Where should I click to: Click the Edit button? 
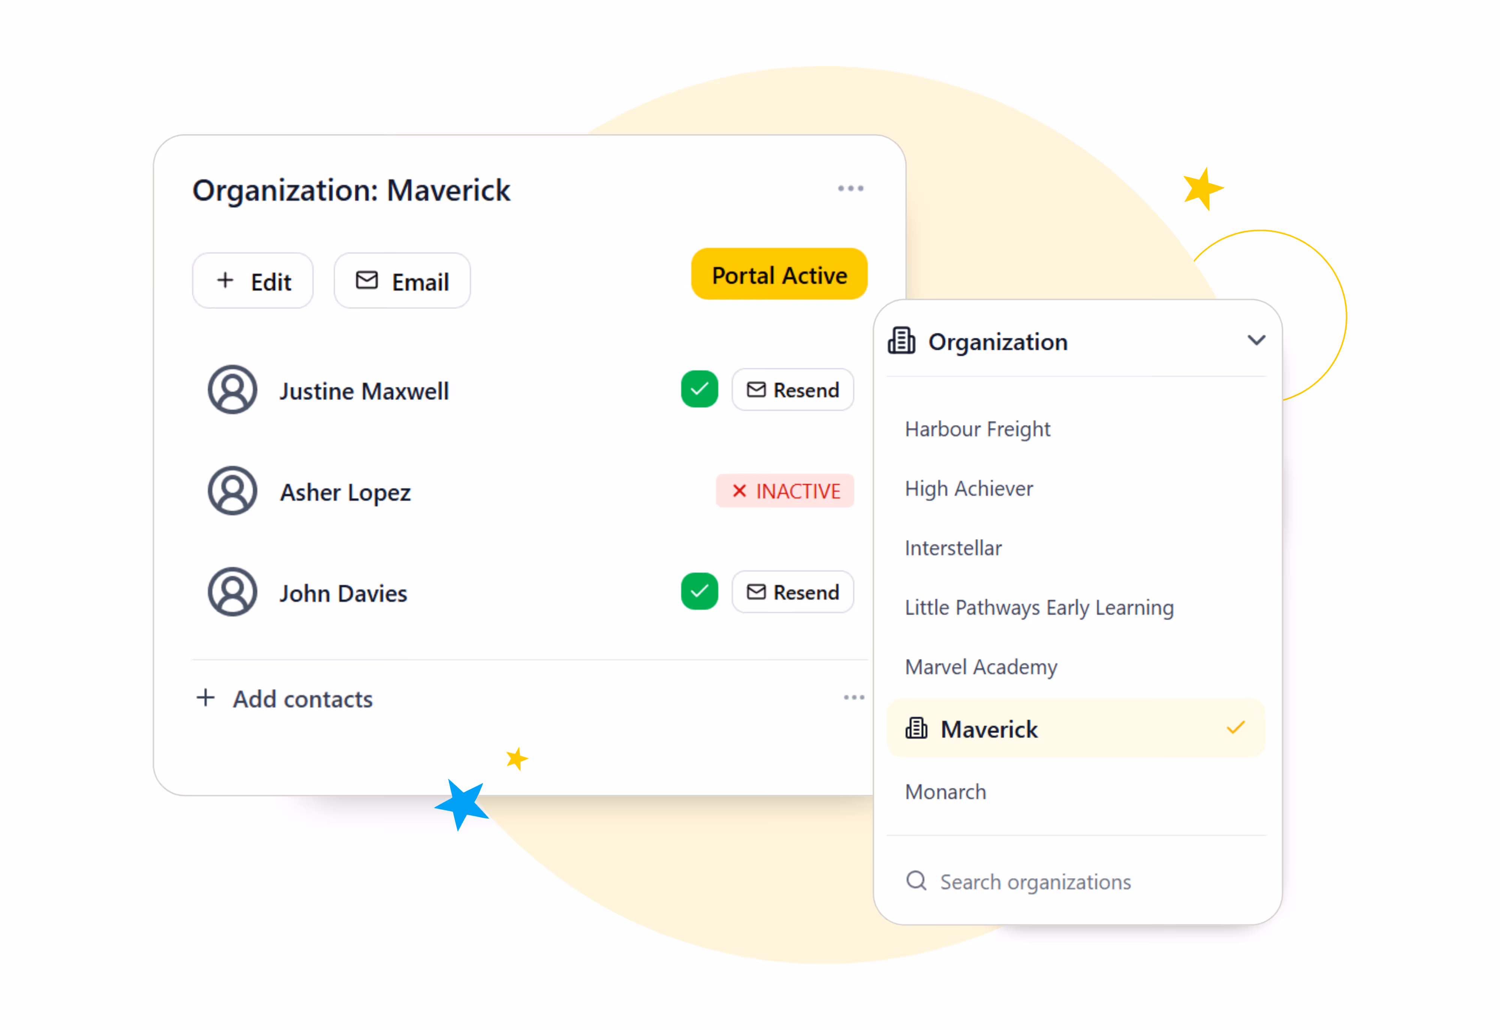[252, 281]
